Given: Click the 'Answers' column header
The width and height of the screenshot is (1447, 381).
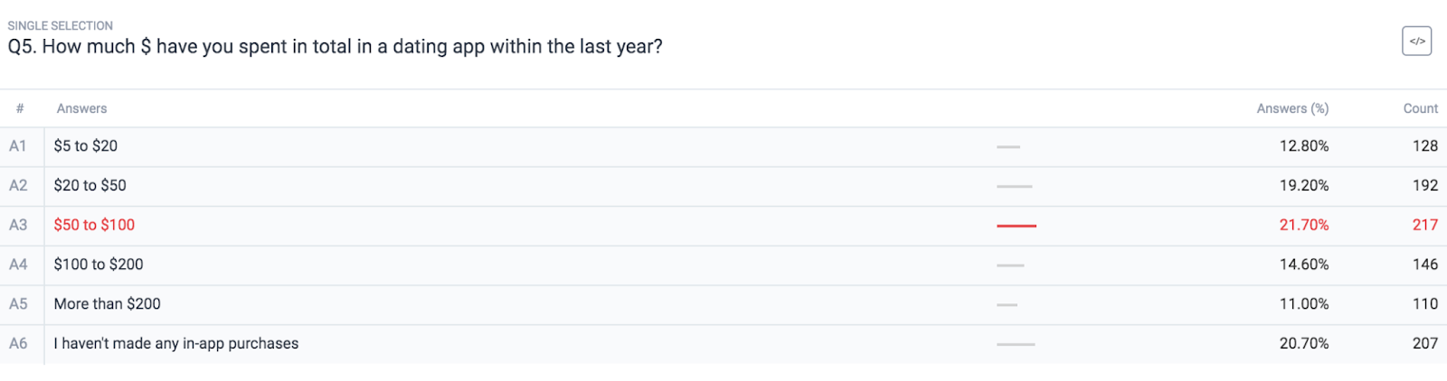Looking at the screenshot, I should (81, 108).
